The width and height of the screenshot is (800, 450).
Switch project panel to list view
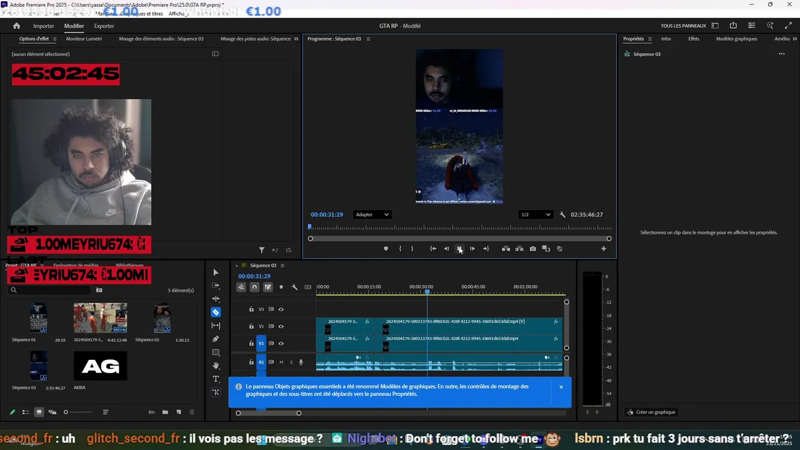[x=26, y=412]
